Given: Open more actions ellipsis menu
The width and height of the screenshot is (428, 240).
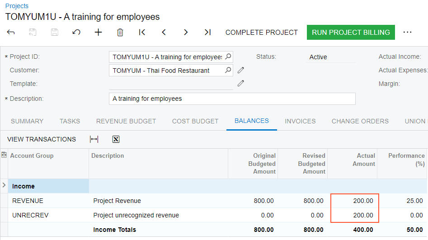Looking at the screenshot, I should click(x=407, y=32).
